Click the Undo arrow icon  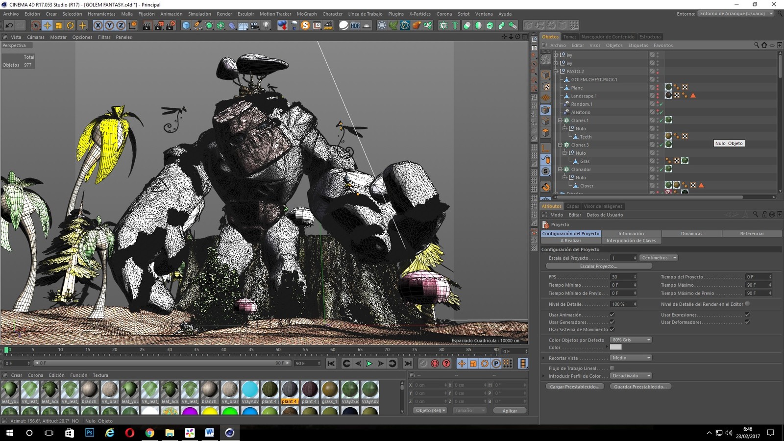click(x=9, y=25)
